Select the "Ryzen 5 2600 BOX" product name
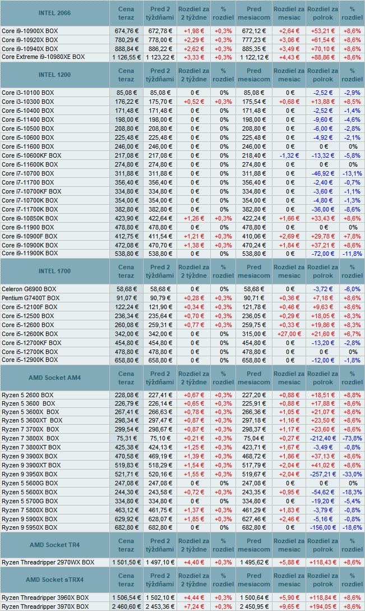The width and height of the screenshot is (365, 611). point(27,395)
